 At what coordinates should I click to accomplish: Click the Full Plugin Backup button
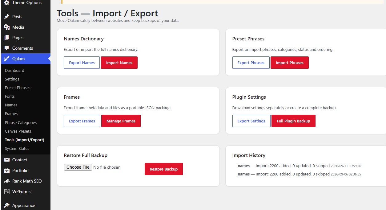click(293, 121)
